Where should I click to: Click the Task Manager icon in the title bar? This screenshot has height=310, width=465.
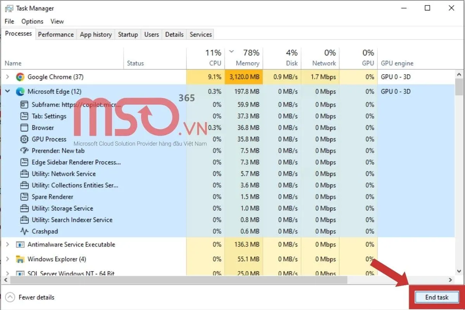[9, 8]
